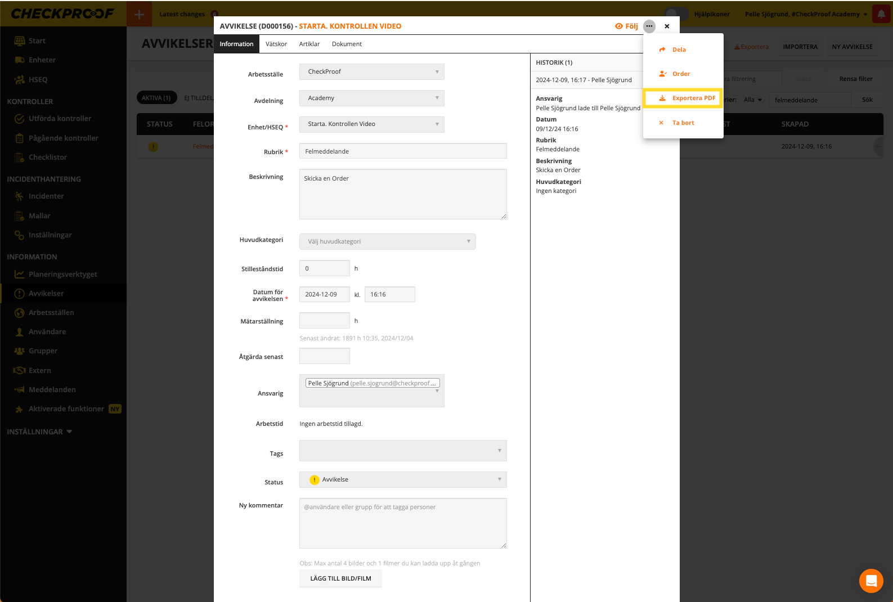Open the Status Avvikelse dropdown
Screen dimensions: 893x602
coord(403,479)
